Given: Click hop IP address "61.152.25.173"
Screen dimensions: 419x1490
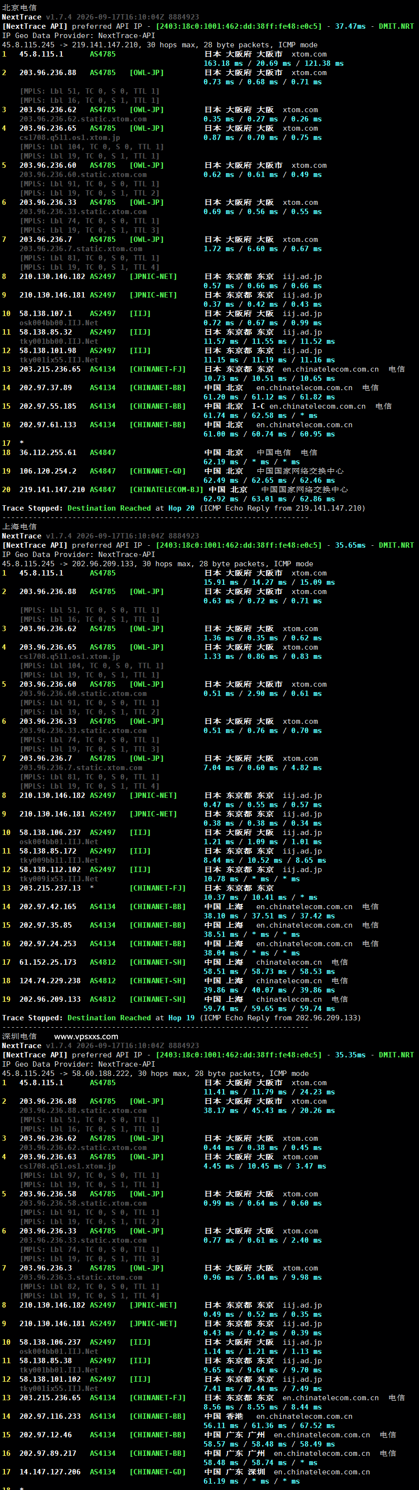Looking at the screenshot, I should [x=48, y=961].
